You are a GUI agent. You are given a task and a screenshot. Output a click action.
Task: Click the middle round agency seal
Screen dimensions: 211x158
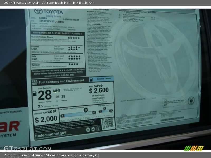pyautogui.click(x=93, y=129)
